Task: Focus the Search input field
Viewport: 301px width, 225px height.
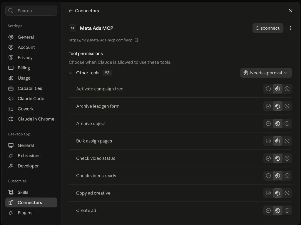Action: click(31, 11)
